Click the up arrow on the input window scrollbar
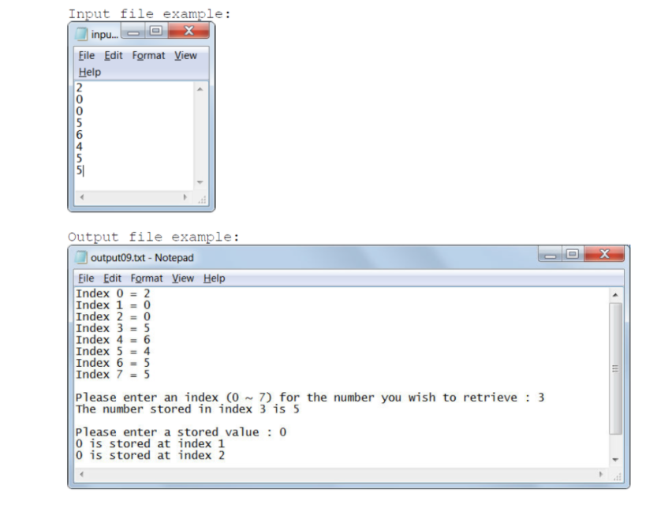This screenshot has width=657, height=519. point(200,88)
